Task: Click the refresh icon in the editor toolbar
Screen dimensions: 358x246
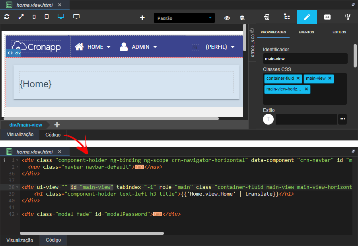Action: (x=7, y=17)
